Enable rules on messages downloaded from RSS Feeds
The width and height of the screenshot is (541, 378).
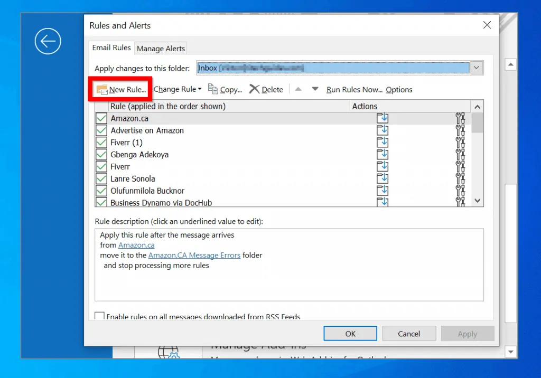99,315
